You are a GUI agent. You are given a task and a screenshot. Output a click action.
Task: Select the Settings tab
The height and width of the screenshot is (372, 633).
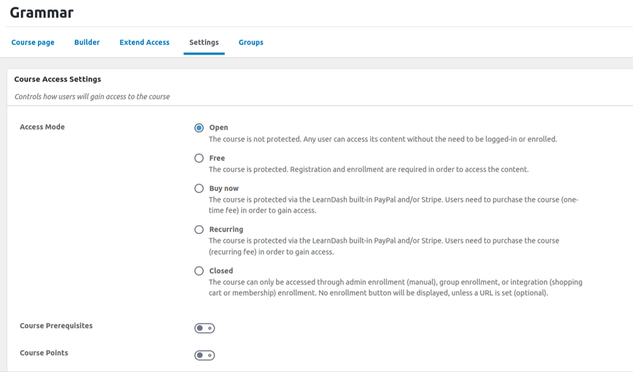[204, 42]
